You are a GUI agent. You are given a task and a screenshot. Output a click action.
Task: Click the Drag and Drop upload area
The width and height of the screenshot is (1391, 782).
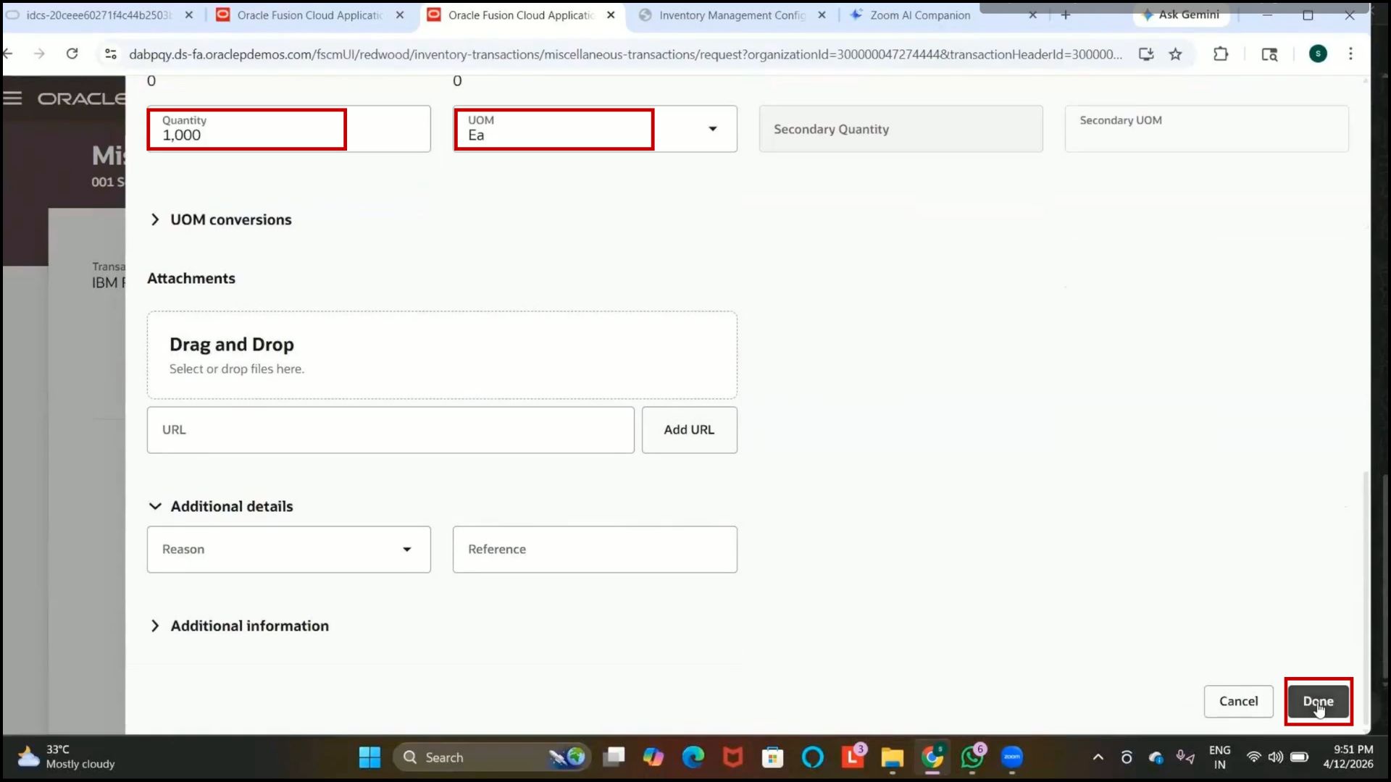[x=442, y=356]
